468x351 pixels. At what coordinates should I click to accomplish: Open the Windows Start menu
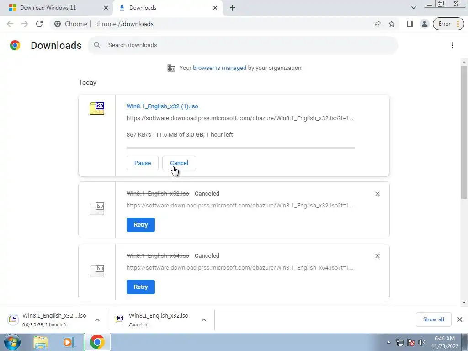coord(12,342)
